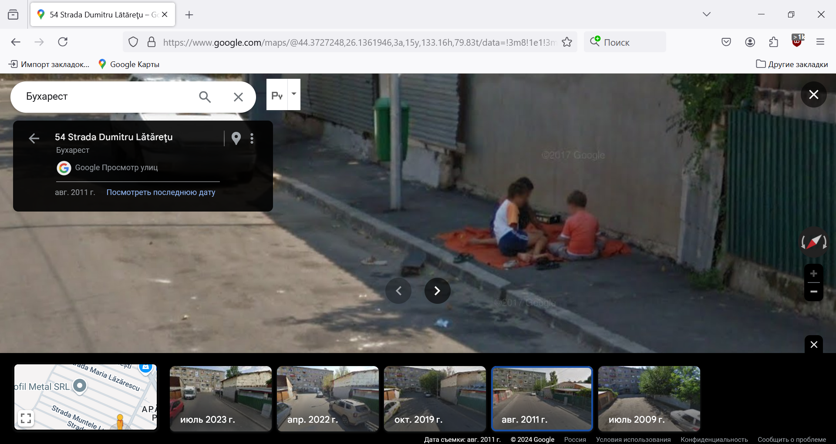Select the июль 2023 г. imagery thumbnail
Viewport: 836px width, 444px height.
pos(221,399)
